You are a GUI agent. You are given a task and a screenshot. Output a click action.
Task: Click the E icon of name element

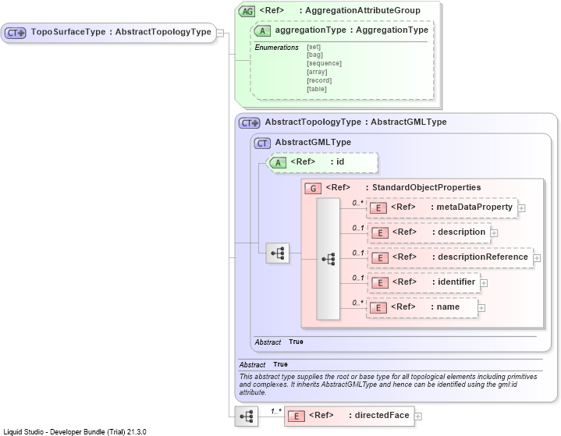click(x=378, y=307)
